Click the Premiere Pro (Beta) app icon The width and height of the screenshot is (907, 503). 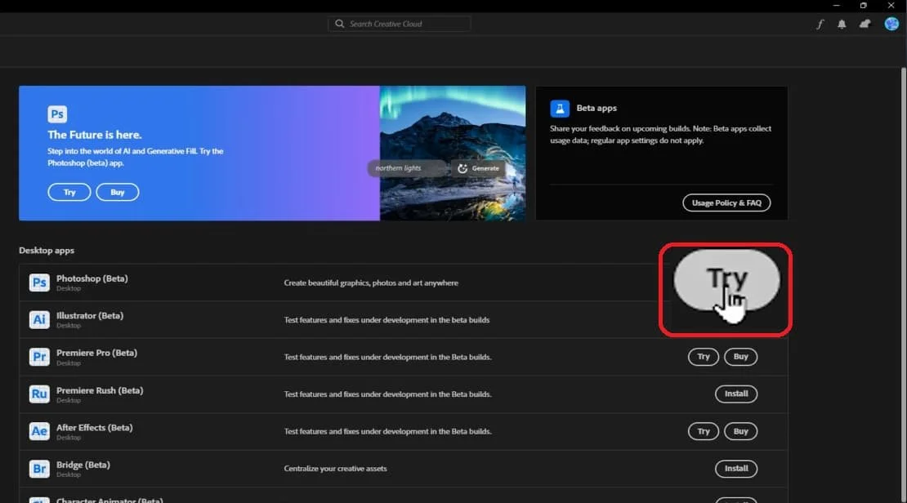[x=39, y=357]
